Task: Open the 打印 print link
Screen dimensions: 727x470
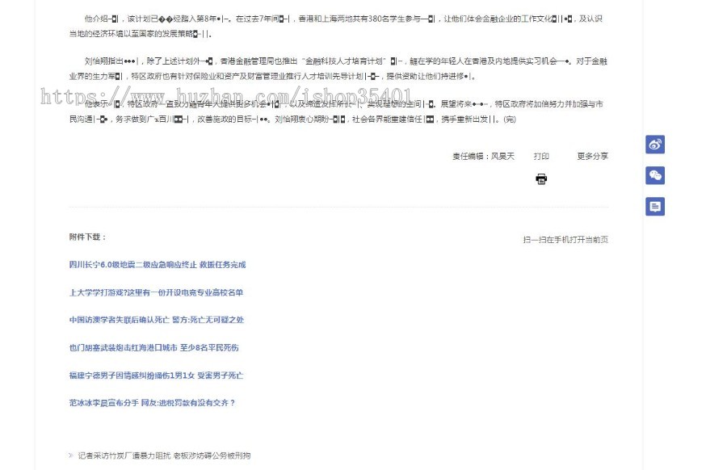Action: (542, 156)
